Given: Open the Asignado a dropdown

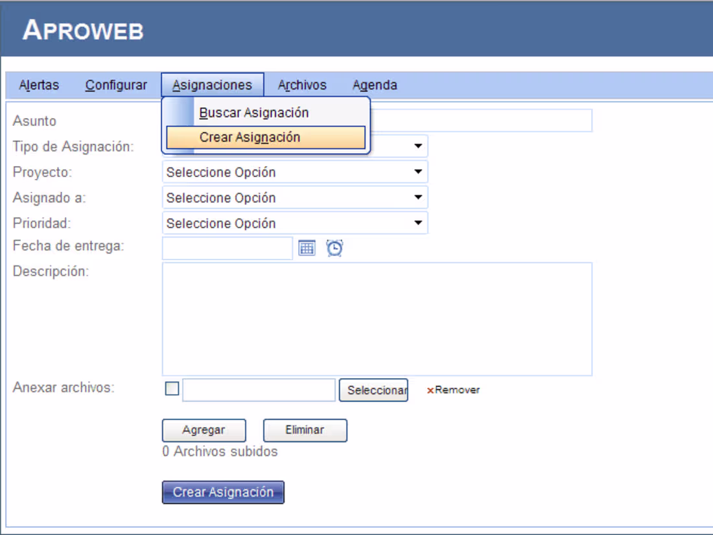Looking at the screenshot, I should [418, 197].
